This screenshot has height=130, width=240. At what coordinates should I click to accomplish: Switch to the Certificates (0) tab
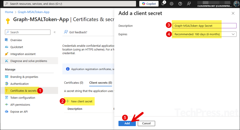(x=74, y=83)
